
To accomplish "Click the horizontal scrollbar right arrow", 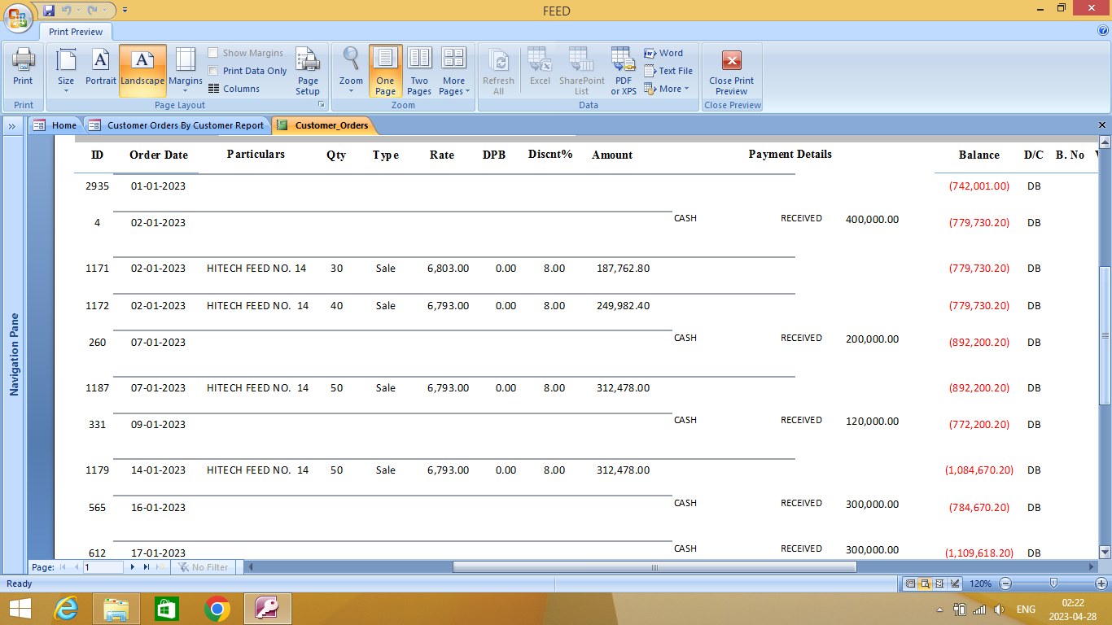I will [x=1092, y=566].
